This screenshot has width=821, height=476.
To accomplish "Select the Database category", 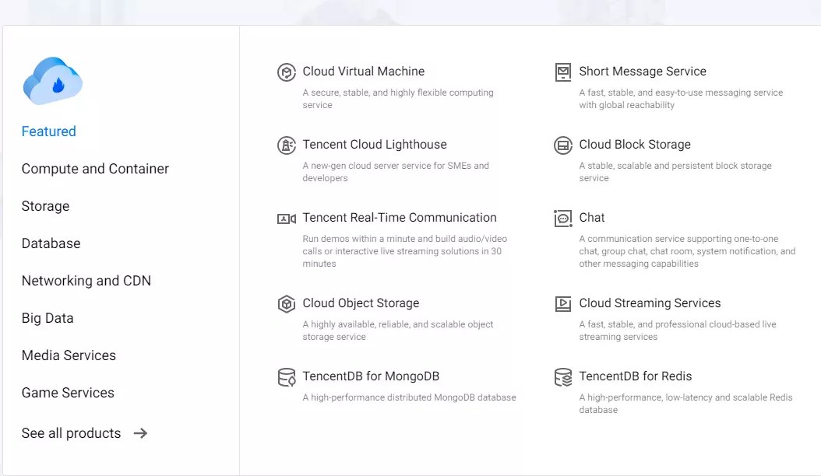I will (51, 243).
